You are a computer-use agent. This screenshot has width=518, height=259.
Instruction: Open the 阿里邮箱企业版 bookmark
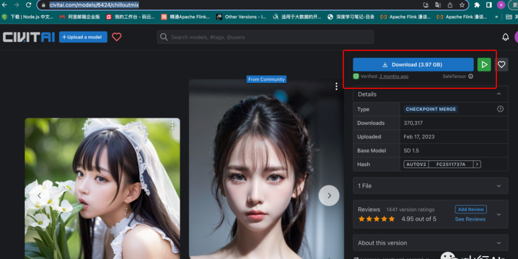click(80, 17)
